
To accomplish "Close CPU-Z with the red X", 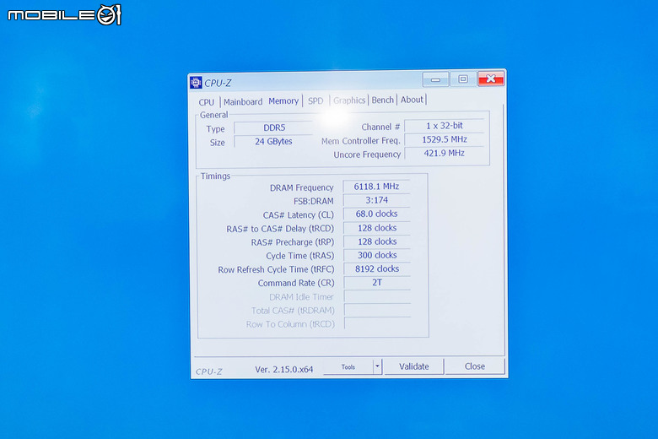I will [x=491, y=79].
